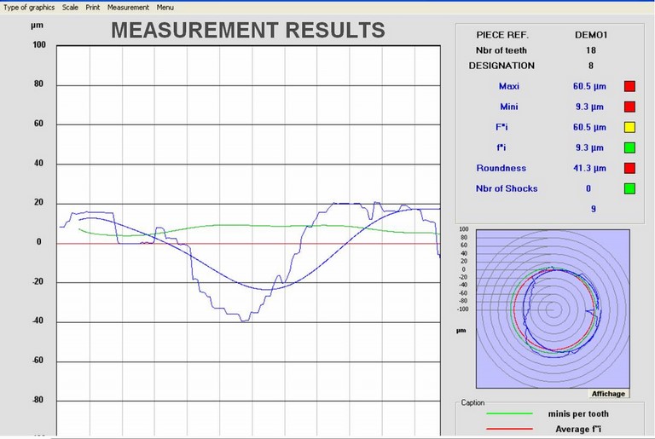Viewport: 655px width, 439px height.
Task: Click the green Nbr of Shocks indicator
Action: click(x=630, y=188)
